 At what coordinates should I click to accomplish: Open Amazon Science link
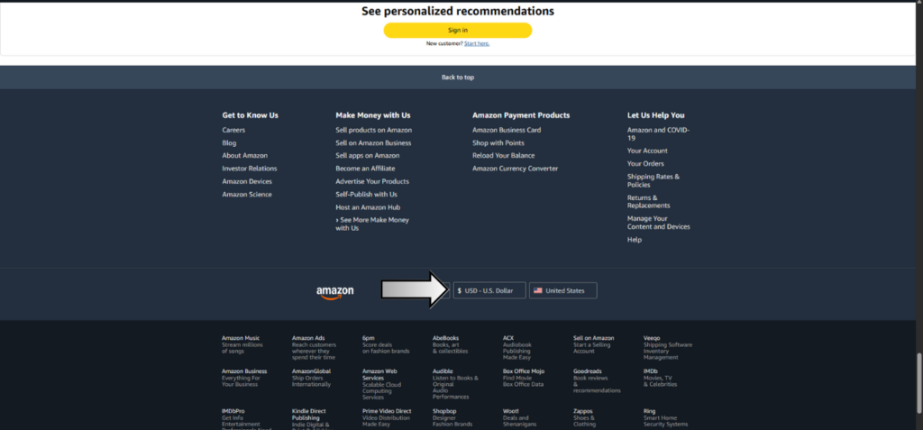pos(247,195)
